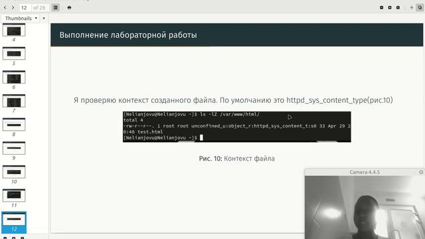Open page 7 thumbnail
This screenshot has height=239, width=425.
coord(14,101)
